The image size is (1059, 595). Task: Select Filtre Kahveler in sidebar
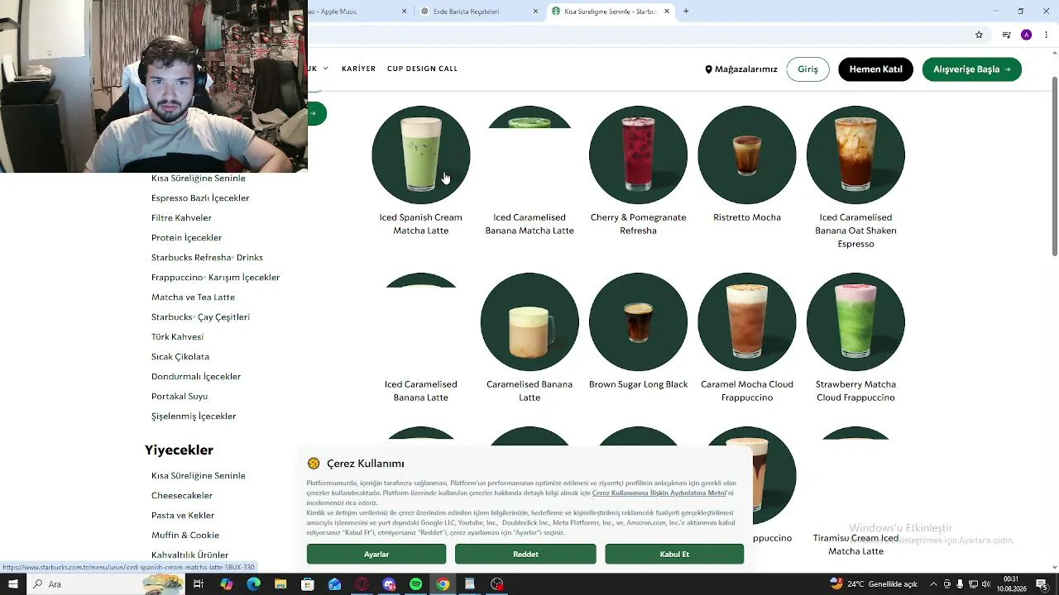coord(181,217)
